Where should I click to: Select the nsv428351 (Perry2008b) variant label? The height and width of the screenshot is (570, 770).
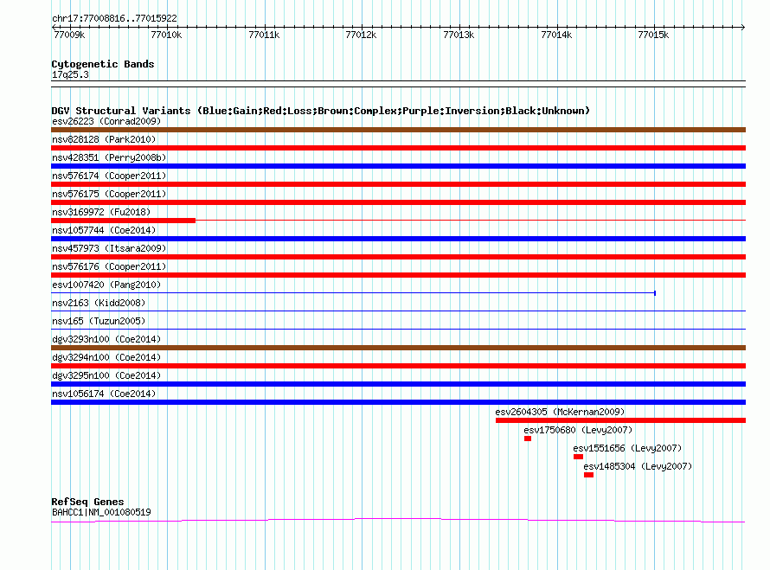pyautogui.click(x=109, y=157)
